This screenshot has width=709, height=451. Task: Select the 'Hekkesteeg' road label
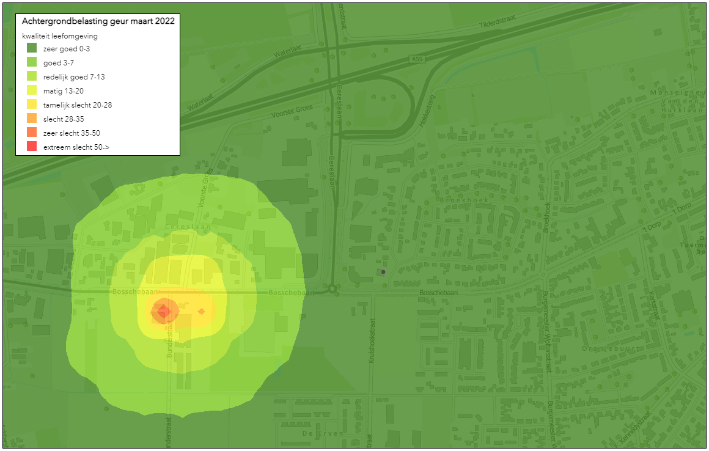click(x=427, y=110)
